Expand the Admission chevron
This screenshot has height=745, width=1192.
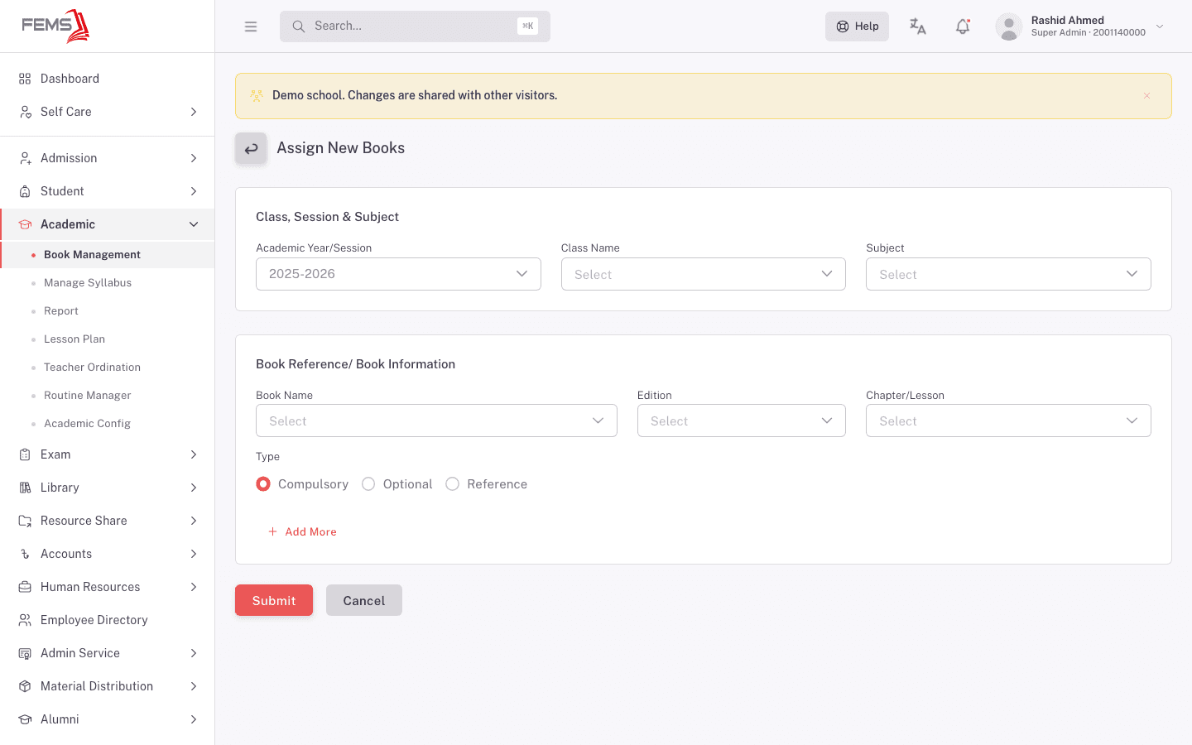click(194, 158)
